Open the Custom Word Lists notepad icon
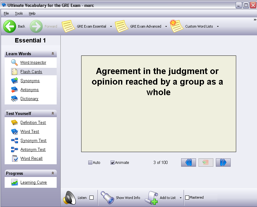 pyautogui.click(x=176, y=26)
